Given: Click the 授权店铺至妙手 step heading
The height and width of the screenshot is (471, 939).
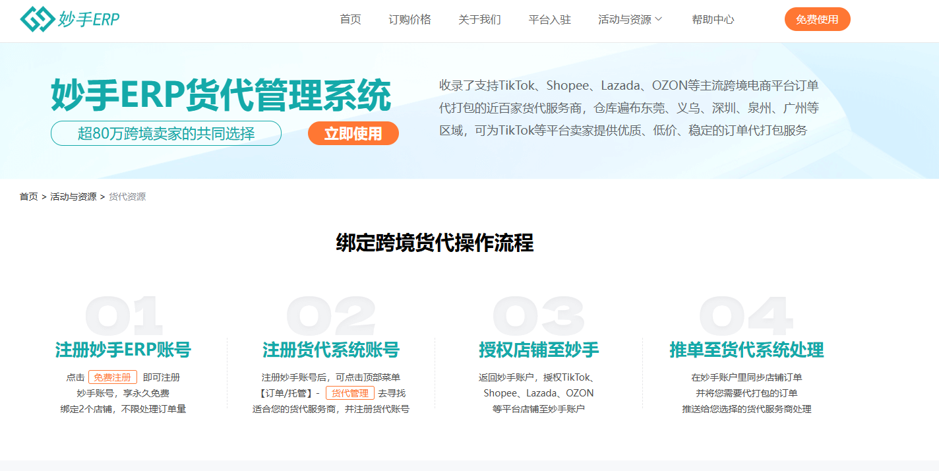Looking at the screenshot, I should (x=539, y=350).
